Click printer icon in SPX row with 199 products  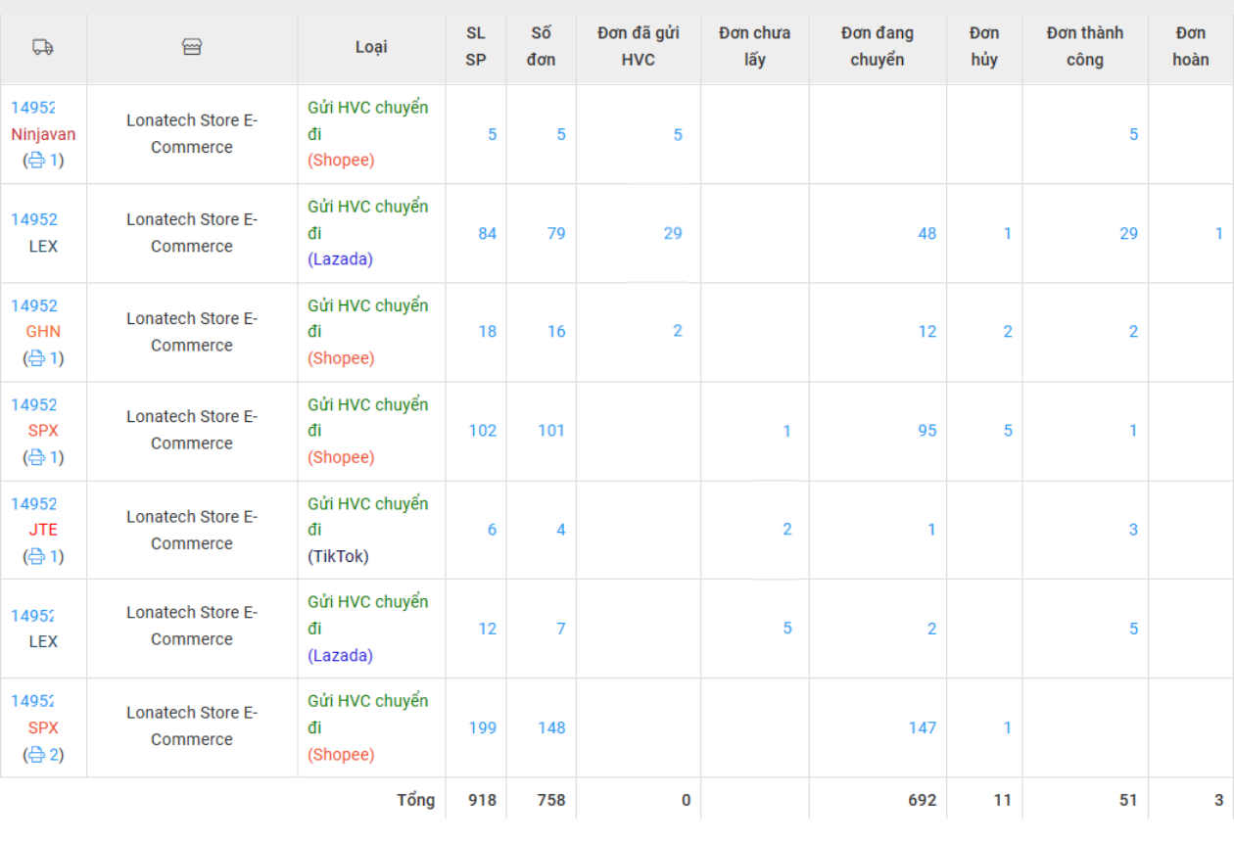pyautogui.click(x=36, y=754)
